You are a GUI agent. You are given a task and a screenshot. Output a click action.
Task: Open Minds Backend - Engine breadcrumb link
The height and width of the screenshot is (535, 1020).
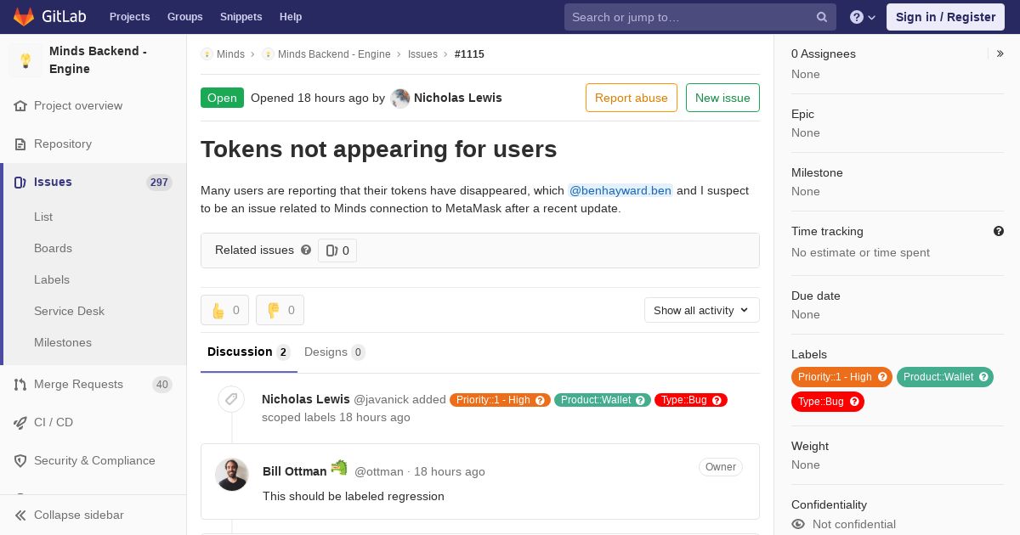point(334,54)
